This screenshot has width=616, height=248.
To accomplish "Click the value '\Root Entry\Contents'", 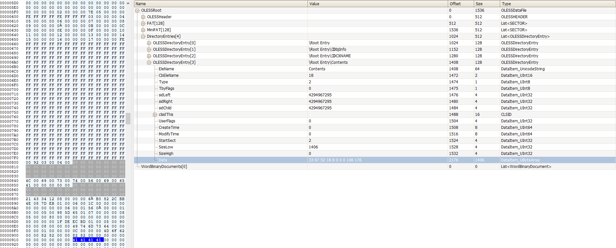I will 328,62.
